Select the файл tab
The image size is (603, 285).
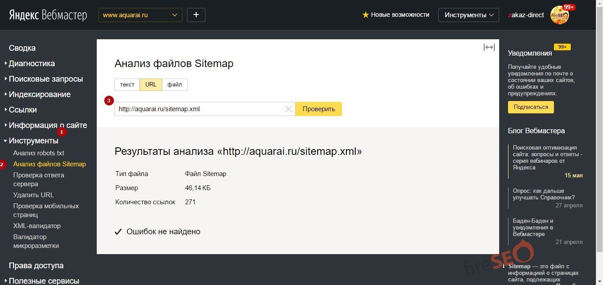pyautogui.click(x=174, y=84)
